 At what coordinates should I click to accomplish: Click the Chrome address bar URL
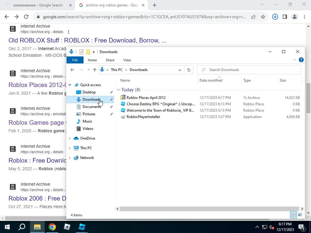[144, 17]
